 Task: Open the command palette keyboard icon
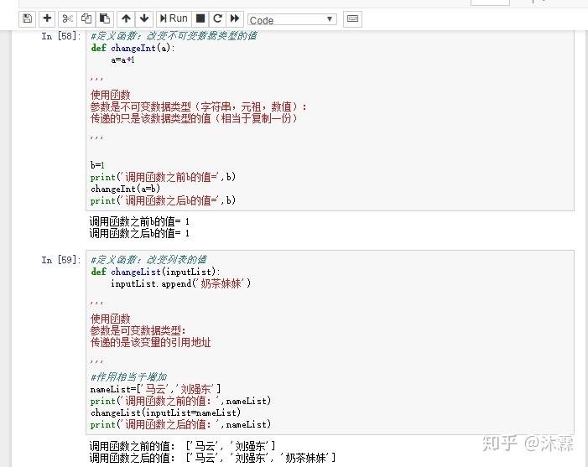(352, 18)
